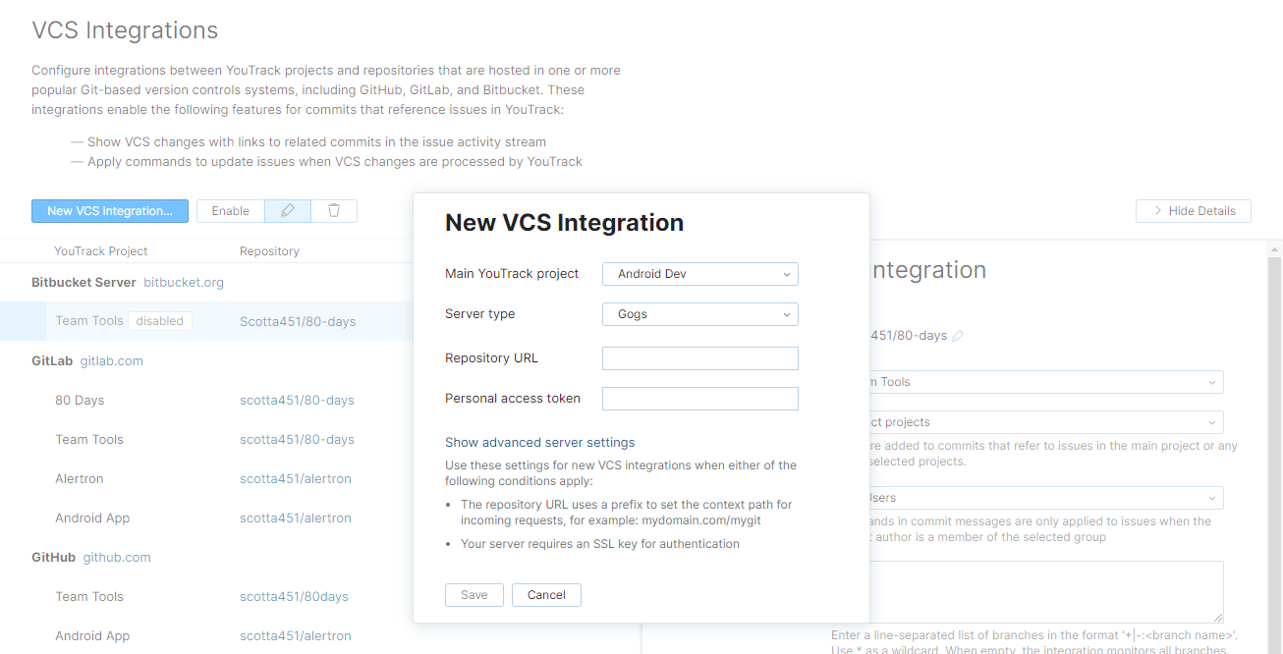The width and height of the screenshot is (1283, 654).
Task: Open the github.com server link
Action: click(117, 558)
